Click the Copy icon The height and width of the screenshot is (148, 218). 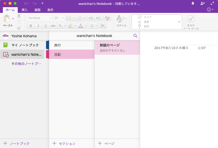click(x=19, y=22)
